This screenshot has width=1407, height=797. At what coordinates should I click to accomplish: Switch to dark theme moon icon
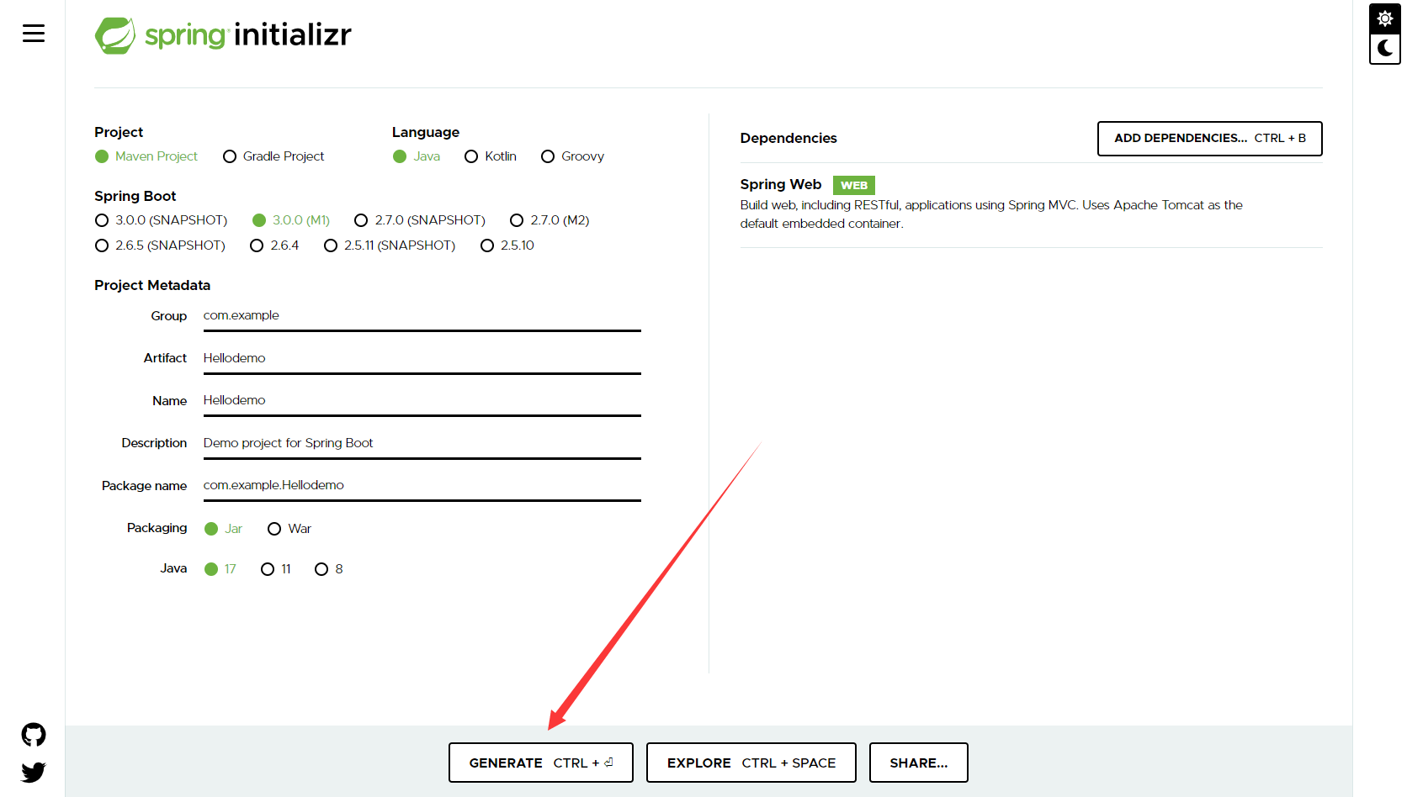tap(1384, 49)
